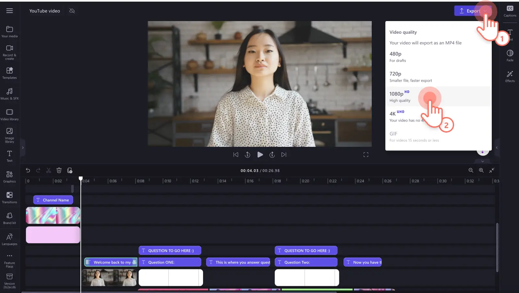The image size is (519, 293).
Task: Split clip with scissors tool
Action: pyautogui.click(x=49, y=170)
